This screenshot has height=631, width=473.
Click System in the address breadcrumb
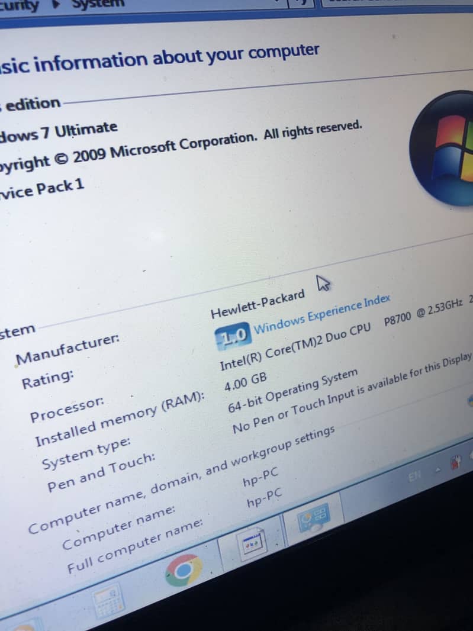pos(98,3)
